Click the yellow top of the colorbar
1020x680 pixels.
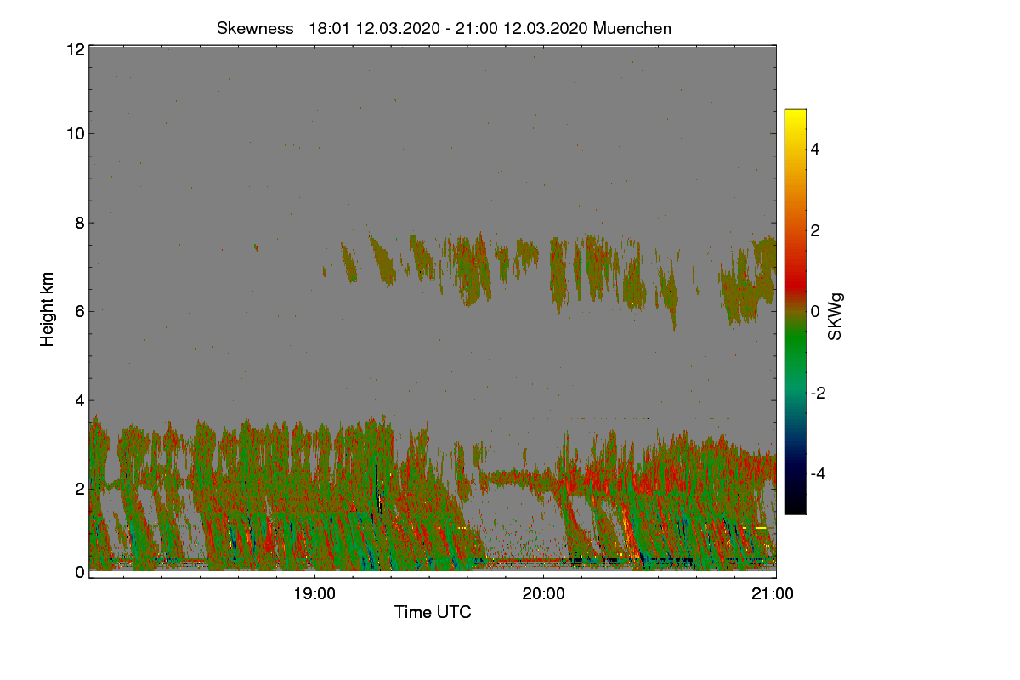795,117
